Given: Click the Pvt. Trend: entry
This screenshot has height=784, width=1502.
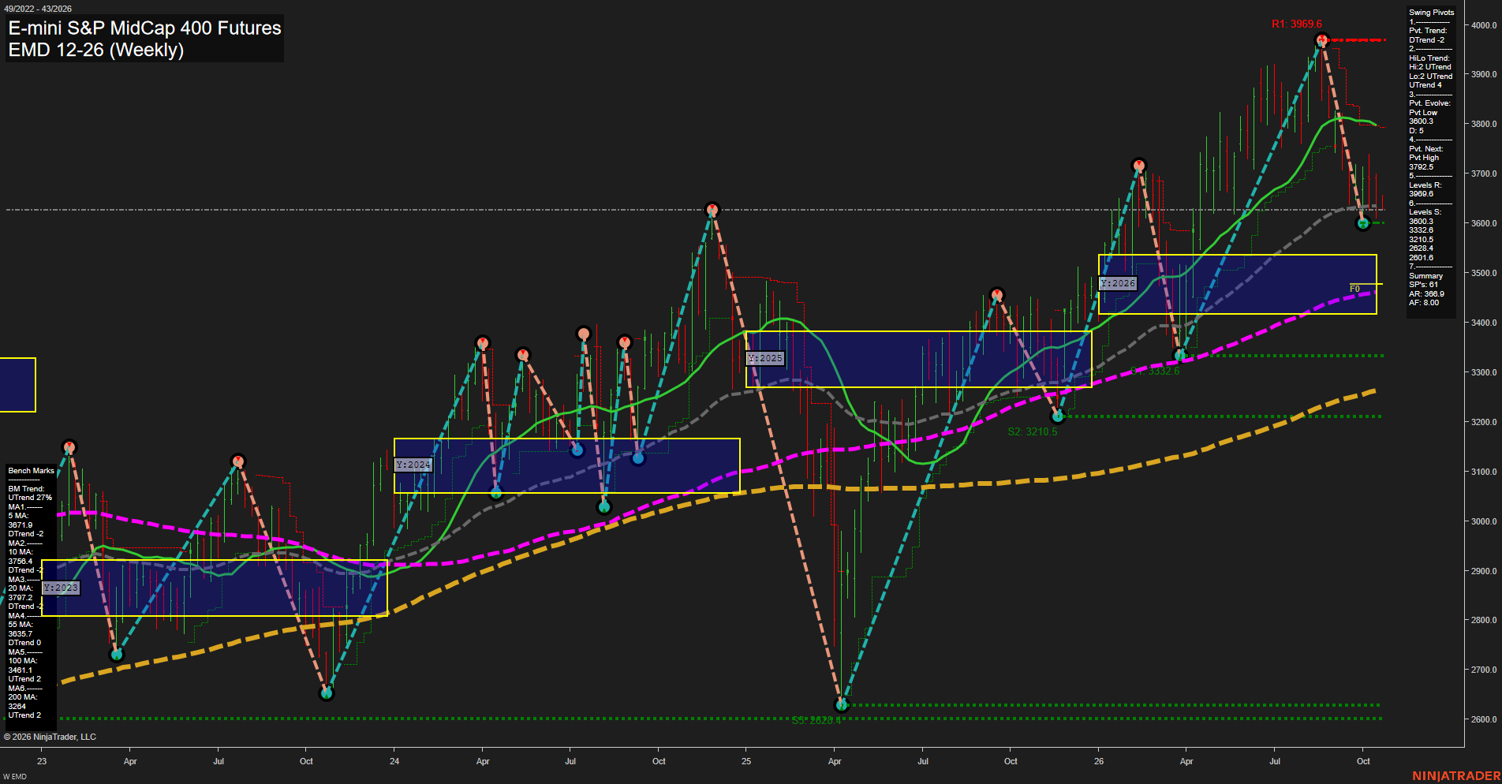Looking at the screenshot, I should point(1429,31).
